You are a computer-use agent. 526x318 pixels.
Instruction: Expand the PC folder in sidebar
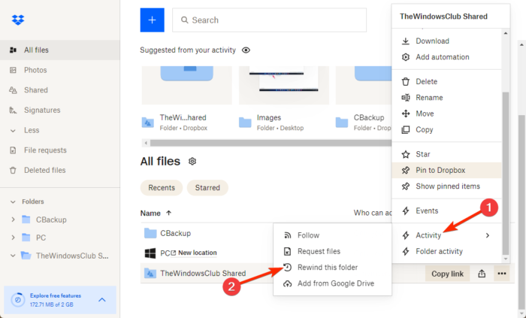(14, 238)
